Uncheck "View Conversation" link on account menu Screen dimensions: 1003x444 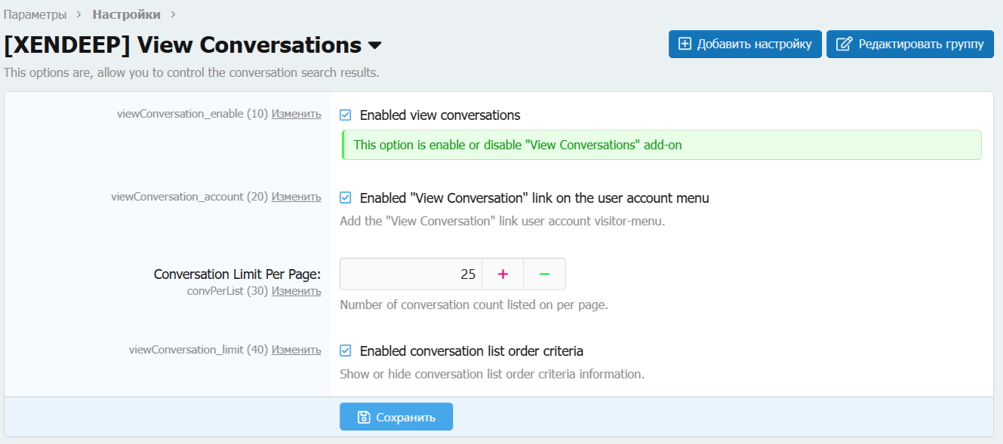click(x=346, y=198)
